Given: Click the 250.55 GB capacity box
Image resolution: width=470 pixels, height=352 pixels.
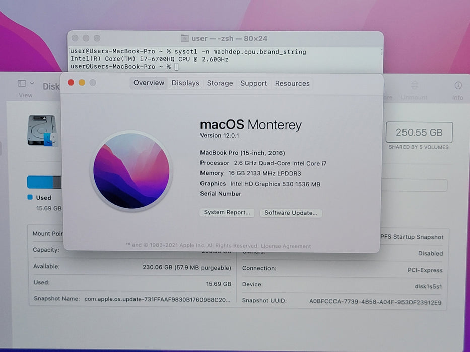Looking at the screenshot, I should click(x=419, y=132).
